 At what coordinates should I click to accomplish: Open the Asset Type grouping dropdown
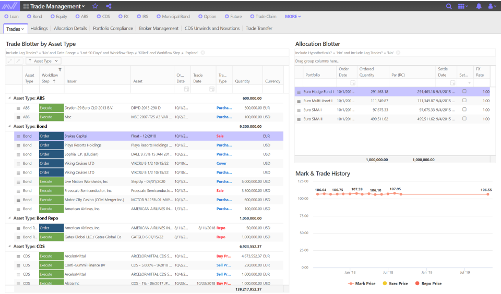43,61
